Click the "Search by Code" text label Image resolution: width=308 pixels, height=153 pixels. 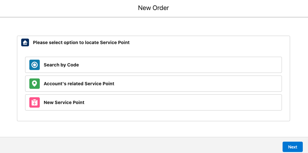coord(61,65)
